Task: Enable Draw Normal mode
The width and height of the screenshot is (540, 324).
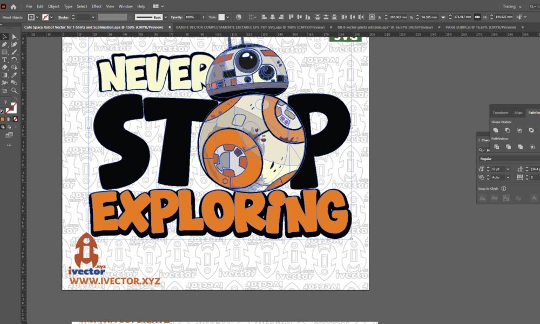Action: point(3,127)
